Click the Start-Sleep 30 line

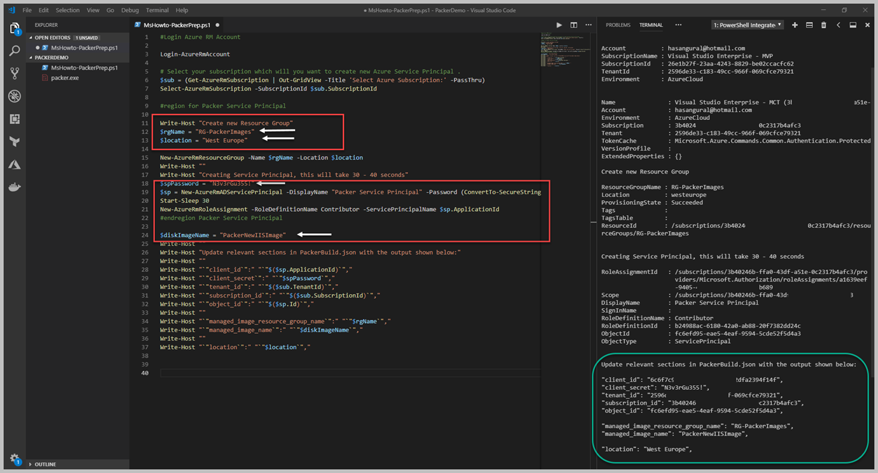[x=184, y=201]
